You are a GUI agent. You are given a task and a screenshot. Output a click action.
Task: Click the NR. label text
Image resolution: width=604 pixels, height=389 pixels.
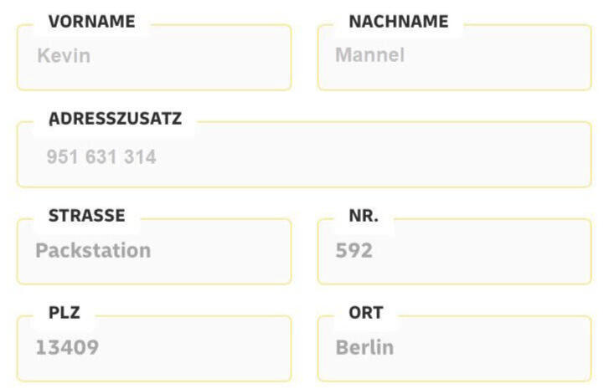click(x=364, y=216)
